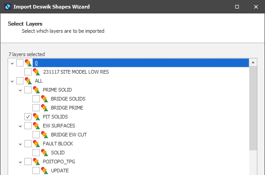Click the shapes icon beside EW SURFACES
This screenshot has height=175, width=265.
point(37,126)
